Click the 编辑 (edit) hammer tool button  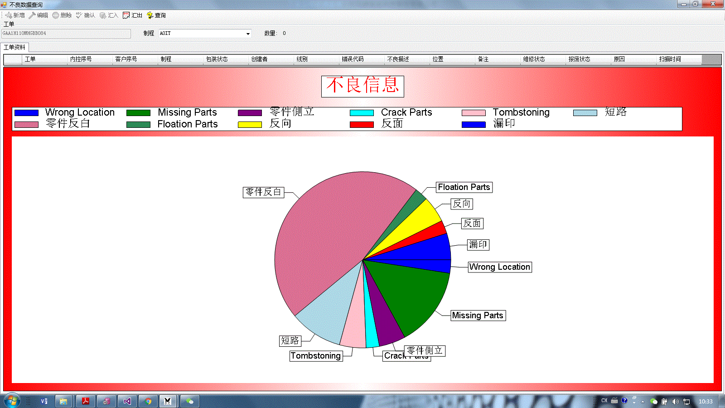coord(39,15)
